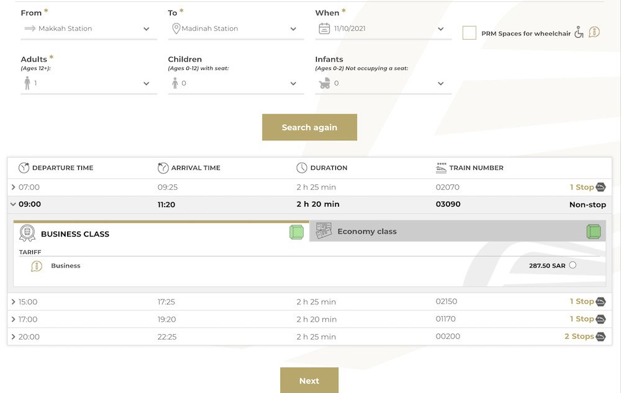Screen dimensions: 621x393
Task: Select the 287.50 SAR Business fare
Action: (573, 265)
